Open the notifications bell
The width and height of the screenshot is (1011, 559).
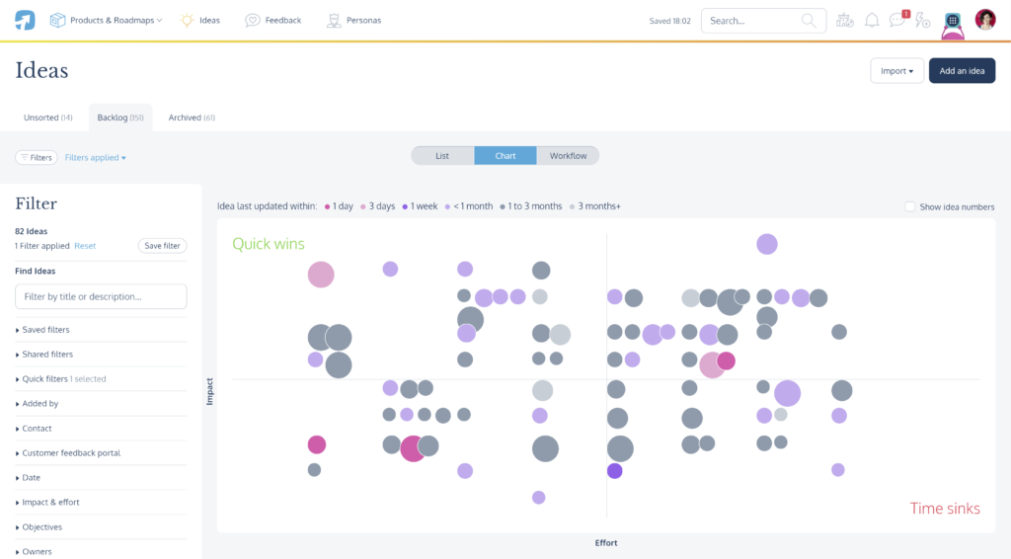(x=872, y=20)
